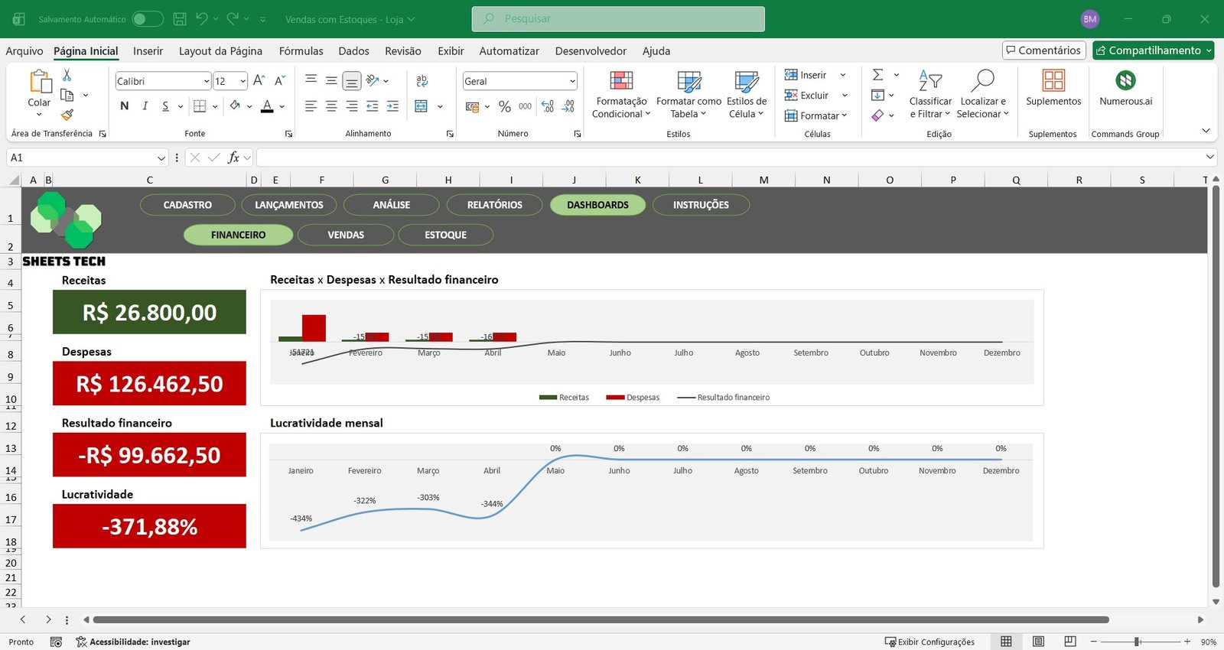Expand the Geral number format dropdown
The height and width of the screenshot is (650, 1224).
coord(571,81)
